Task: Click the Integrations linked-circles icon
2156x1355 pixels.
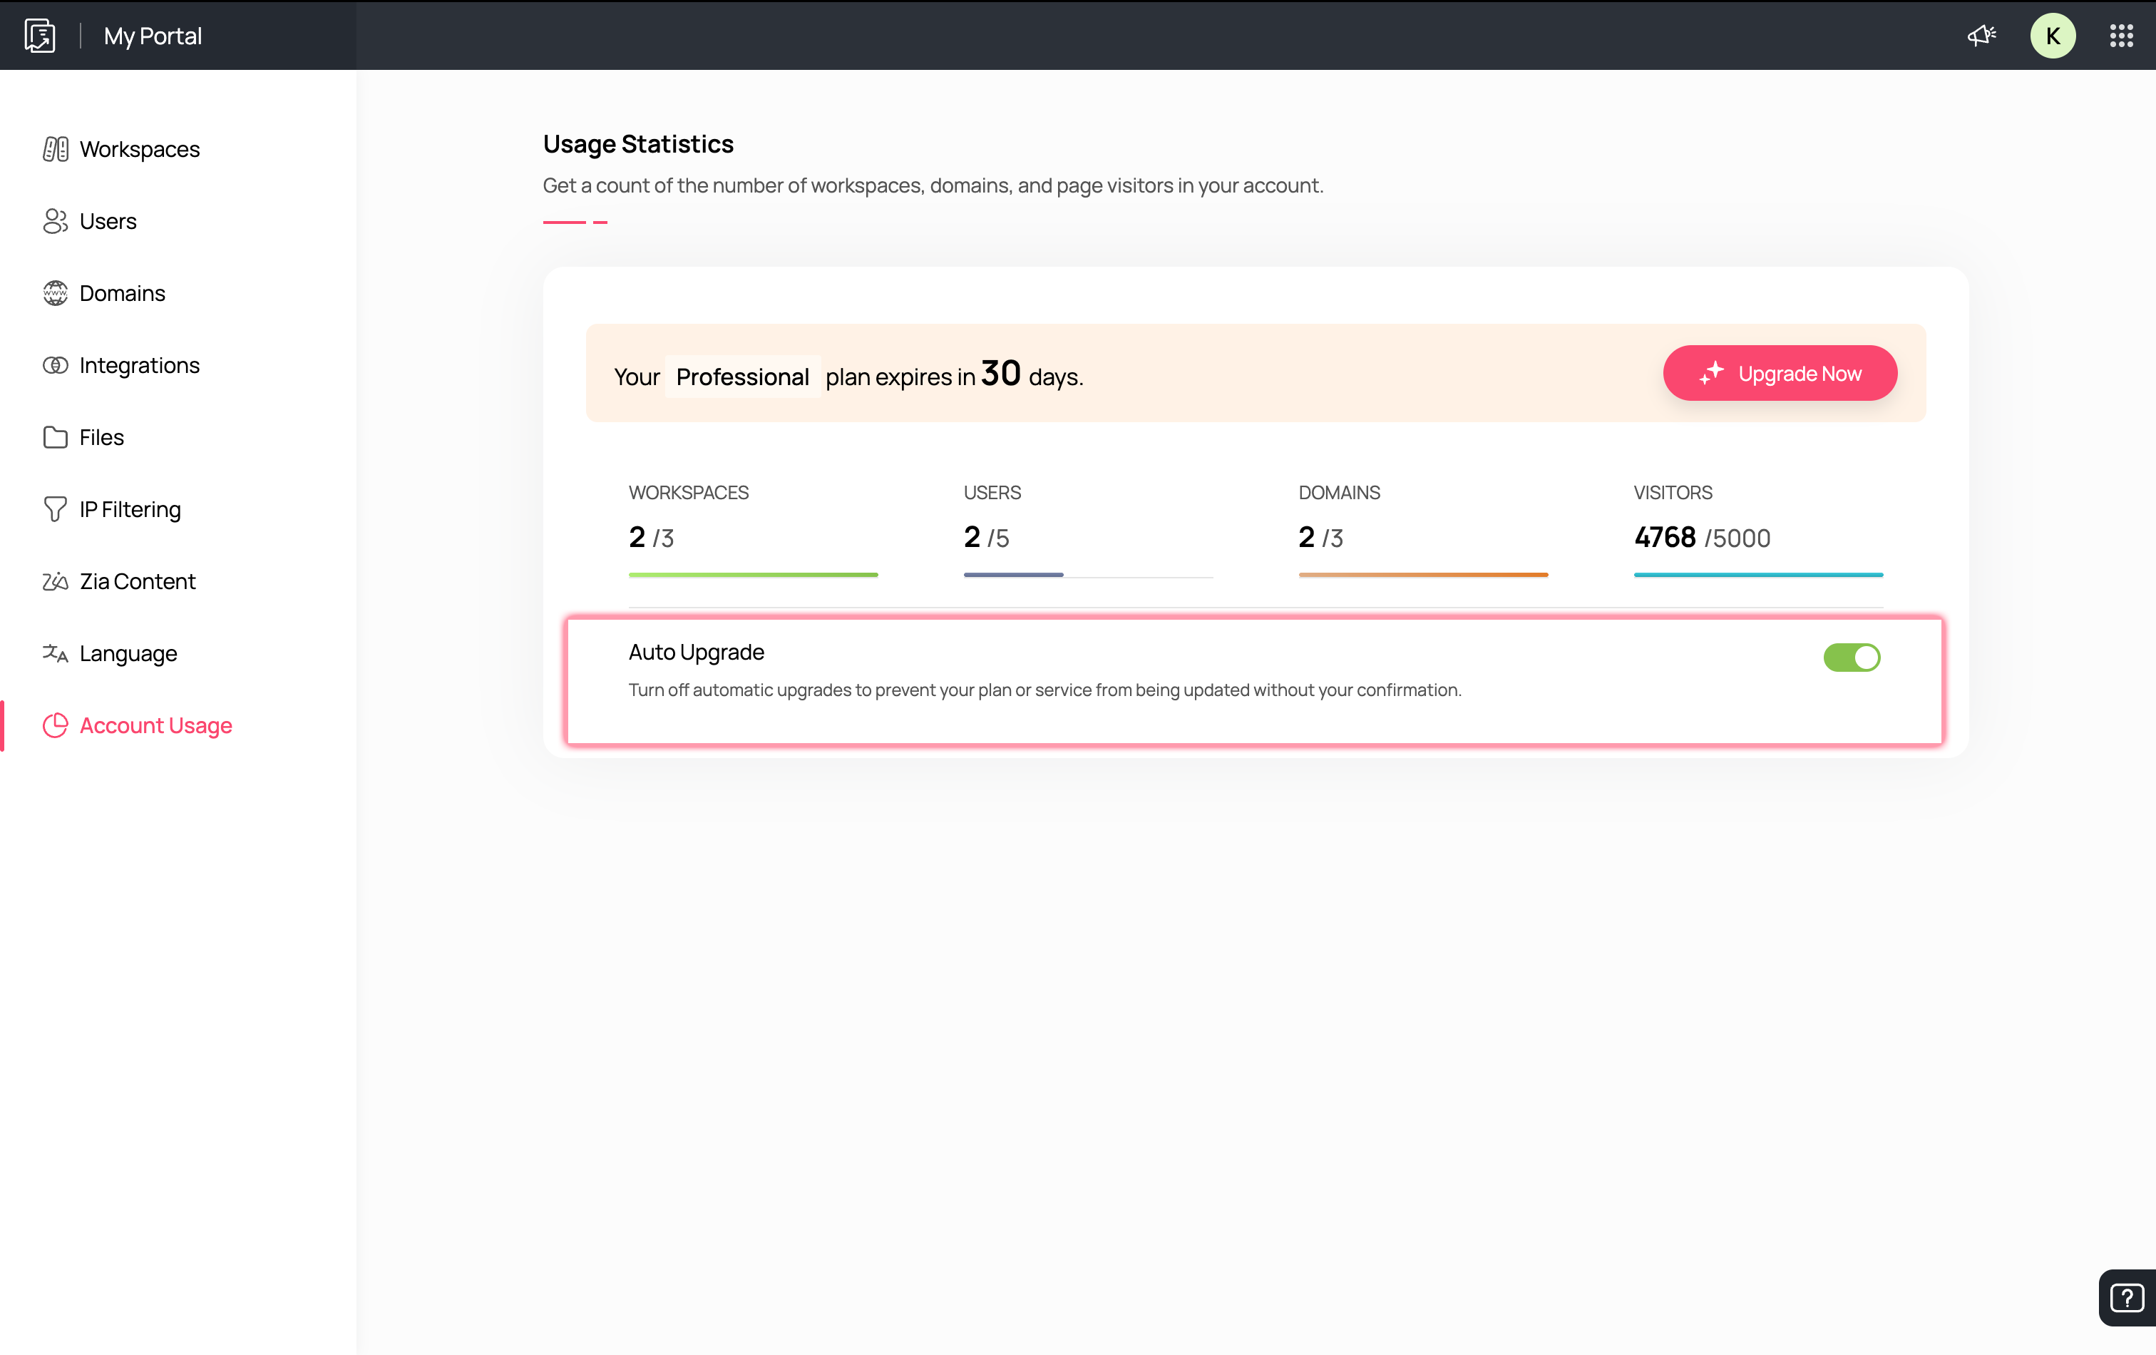Action: (x=56, y=365)
